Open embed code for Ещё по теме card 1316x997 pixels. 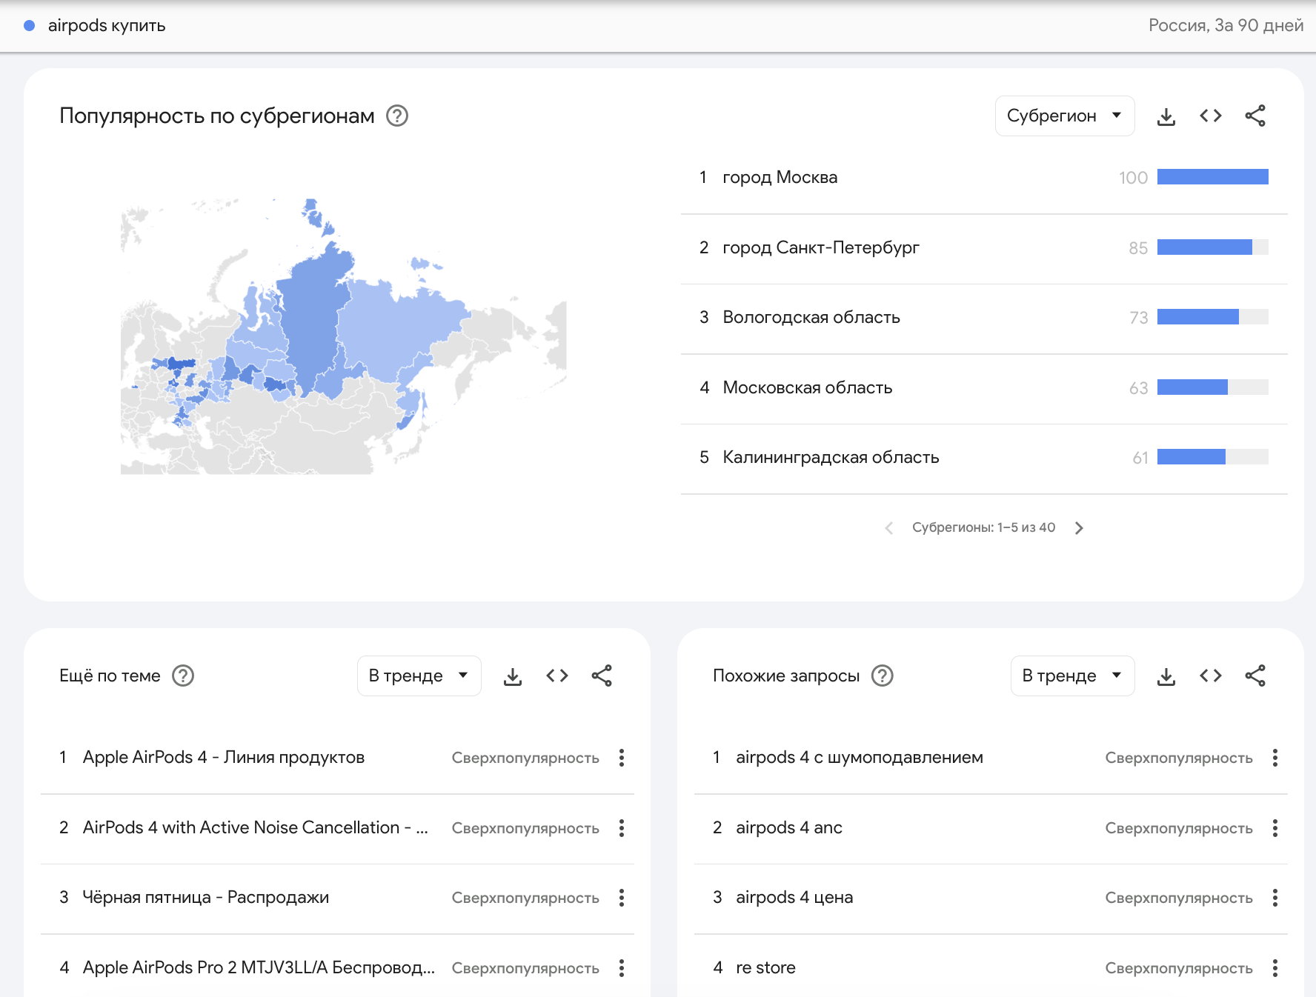pyautogui.click(x=557, y=676)
